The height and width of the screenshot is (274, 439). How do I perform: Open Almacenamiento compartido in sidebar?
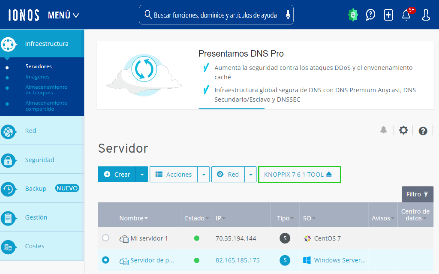tap(46, 105)
